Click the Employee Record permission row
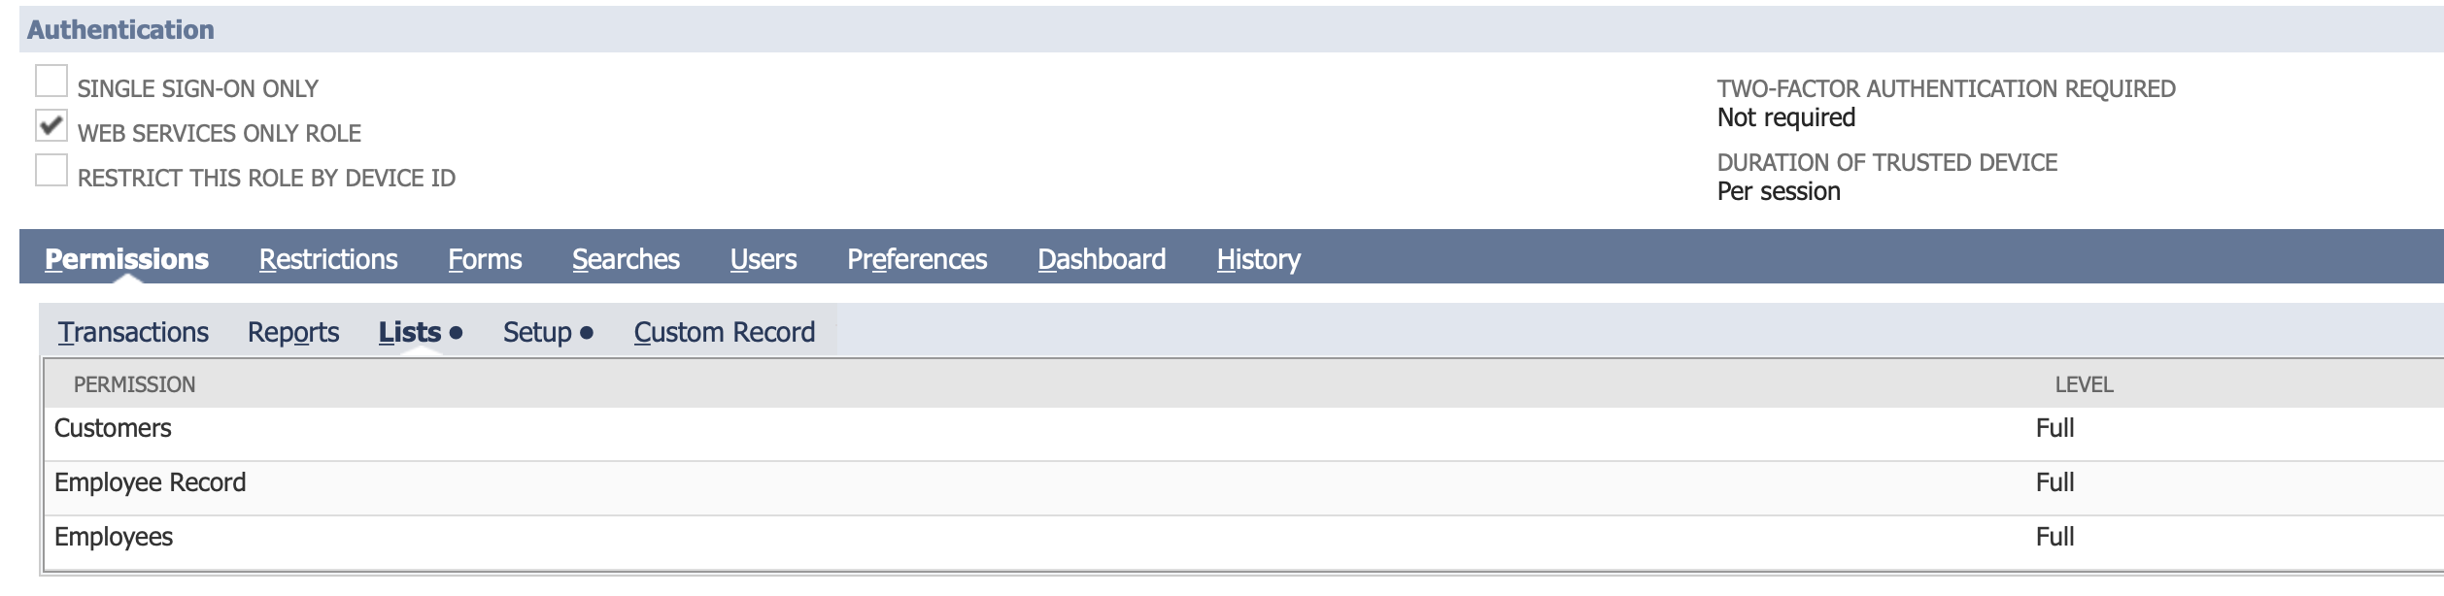The width and height of the screenshot is (2444, 596). 150,482
